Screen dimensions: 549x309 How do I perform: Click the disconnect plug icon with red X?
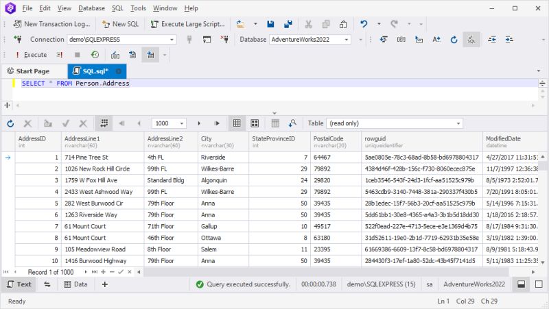225,40
